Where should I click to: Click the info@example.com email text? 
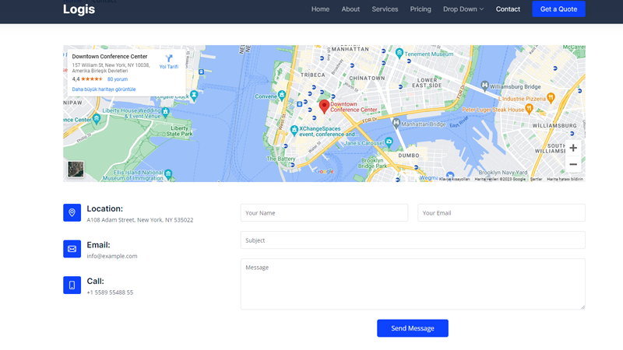(112, 256)
